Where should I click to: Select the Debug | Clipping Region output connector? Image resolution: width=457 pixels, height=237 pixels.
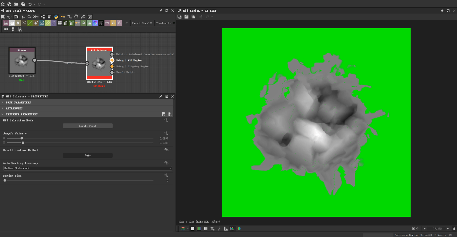click(112, 66)
